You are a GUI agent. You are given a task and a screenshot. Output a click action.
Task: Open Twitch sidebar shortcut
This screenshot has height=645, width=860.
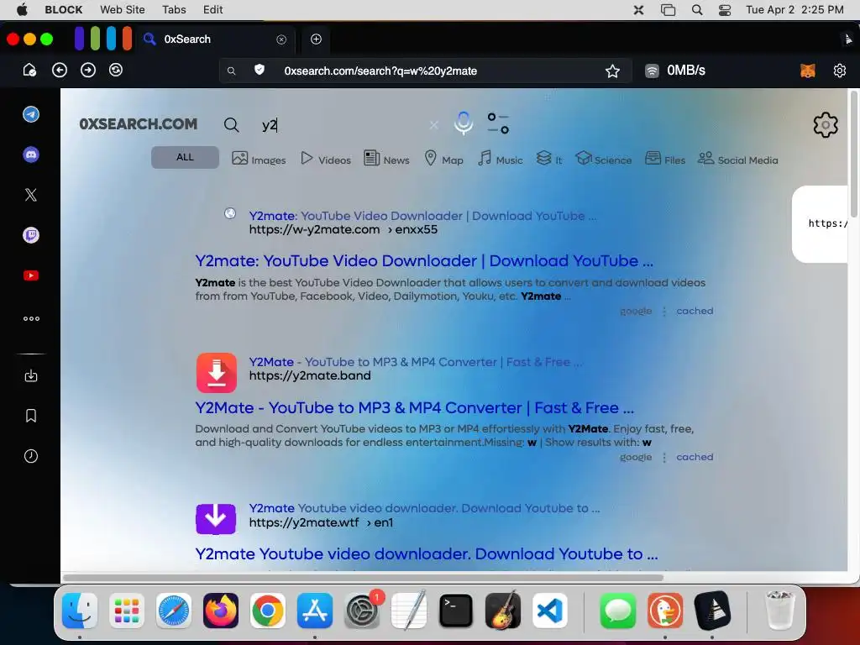[x=31, y=235]
